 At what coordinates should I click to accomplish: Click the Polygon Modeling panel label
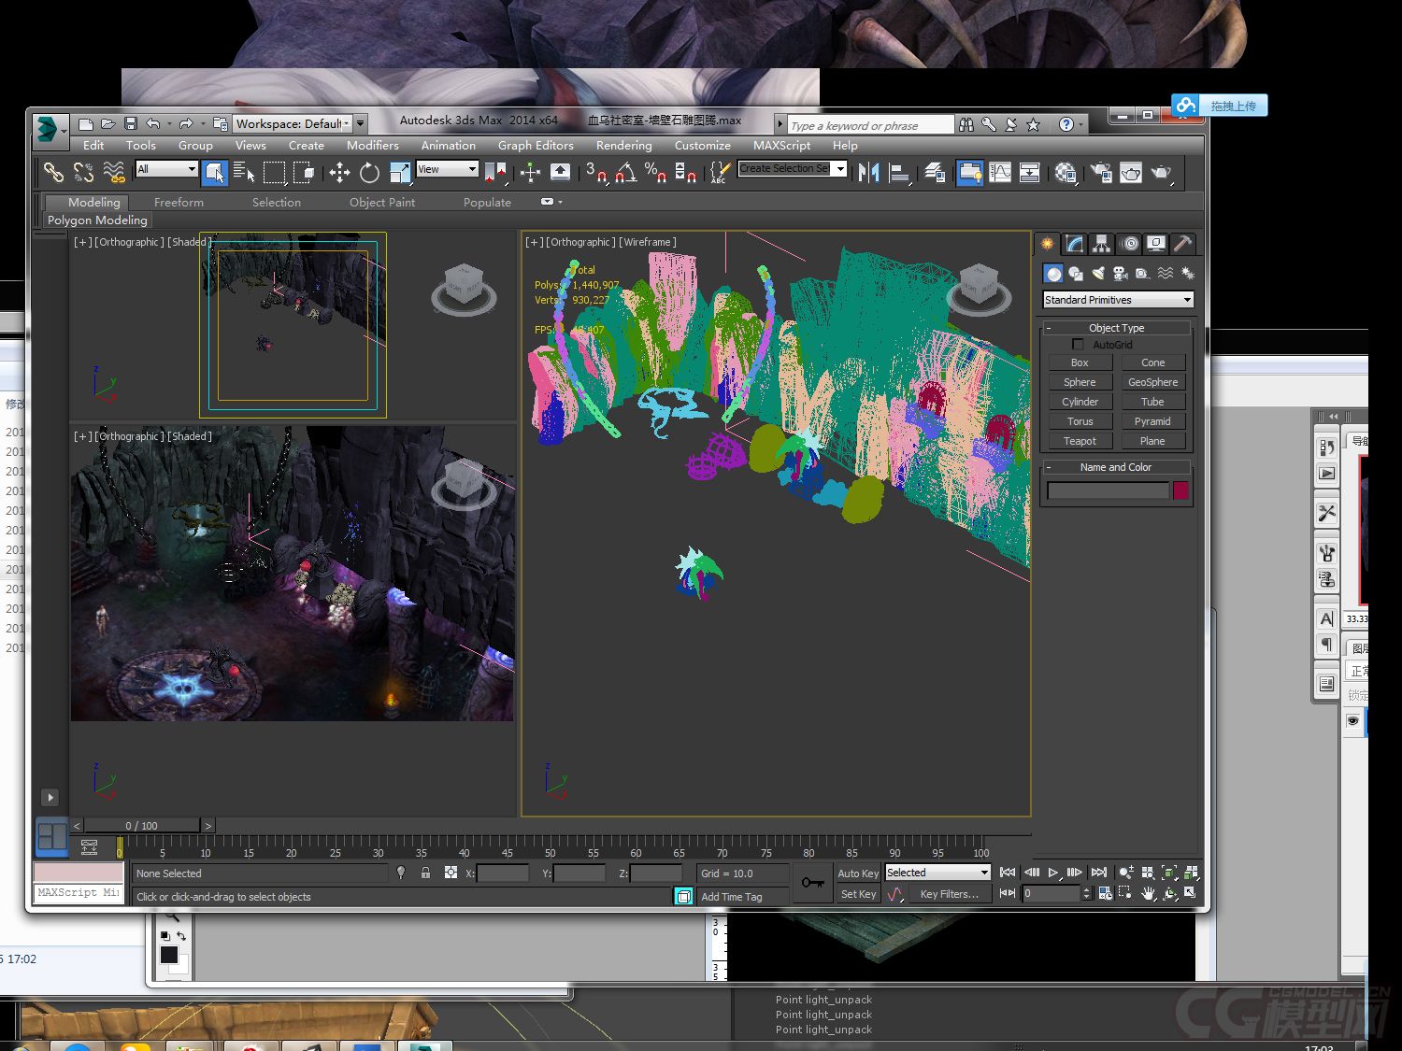pyautogui.click(x=97, y=220)
